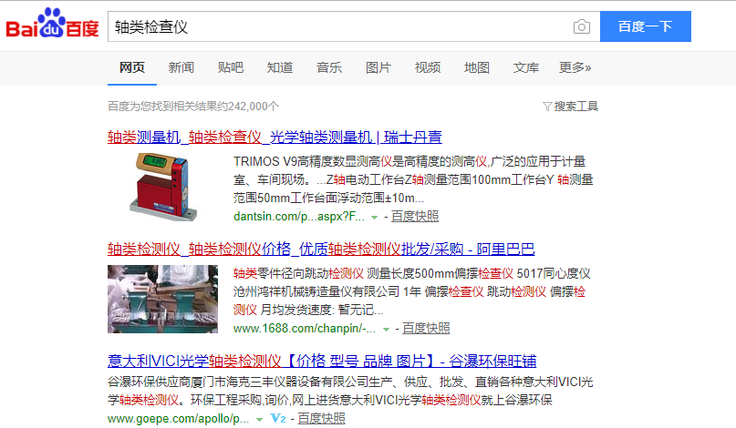Open the 贴吧 tab
Viewport: 736px width, 428px height.
(x=231, y=68)
